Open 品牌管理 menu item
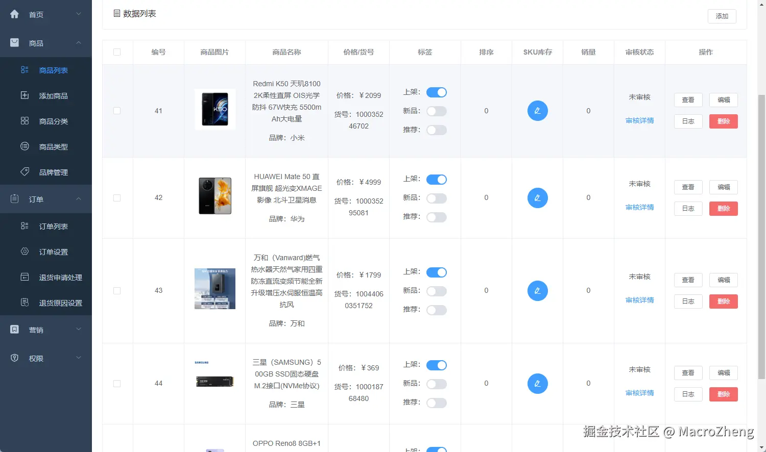Viewport: 766px width, 452px height. coord(46,172)
